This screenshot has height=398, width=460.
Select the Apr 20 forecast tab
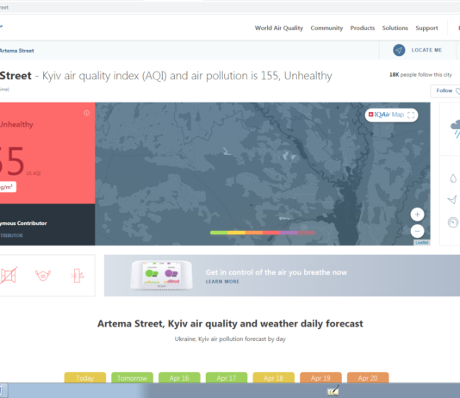click(368, 378)
